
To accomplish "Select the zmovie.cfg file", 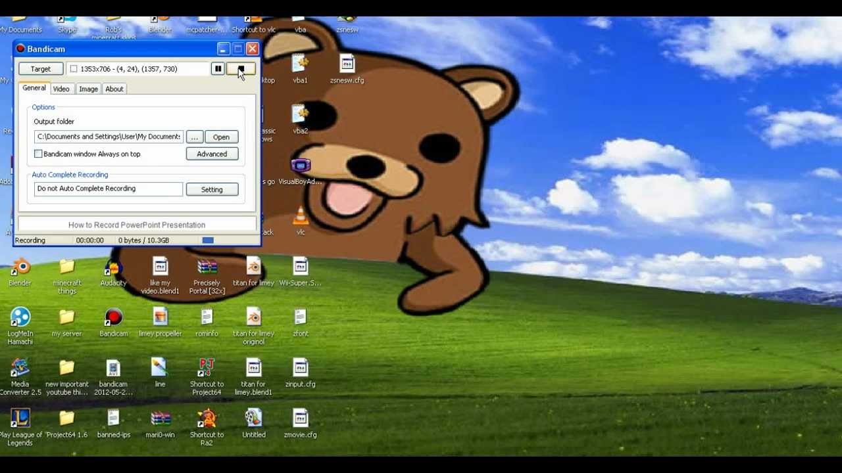I will (x=300, y=424).
